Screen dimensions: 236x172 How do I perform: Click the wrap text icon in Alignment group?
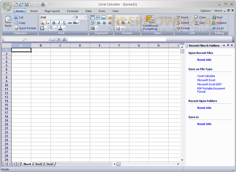click(x=93, y=23)
